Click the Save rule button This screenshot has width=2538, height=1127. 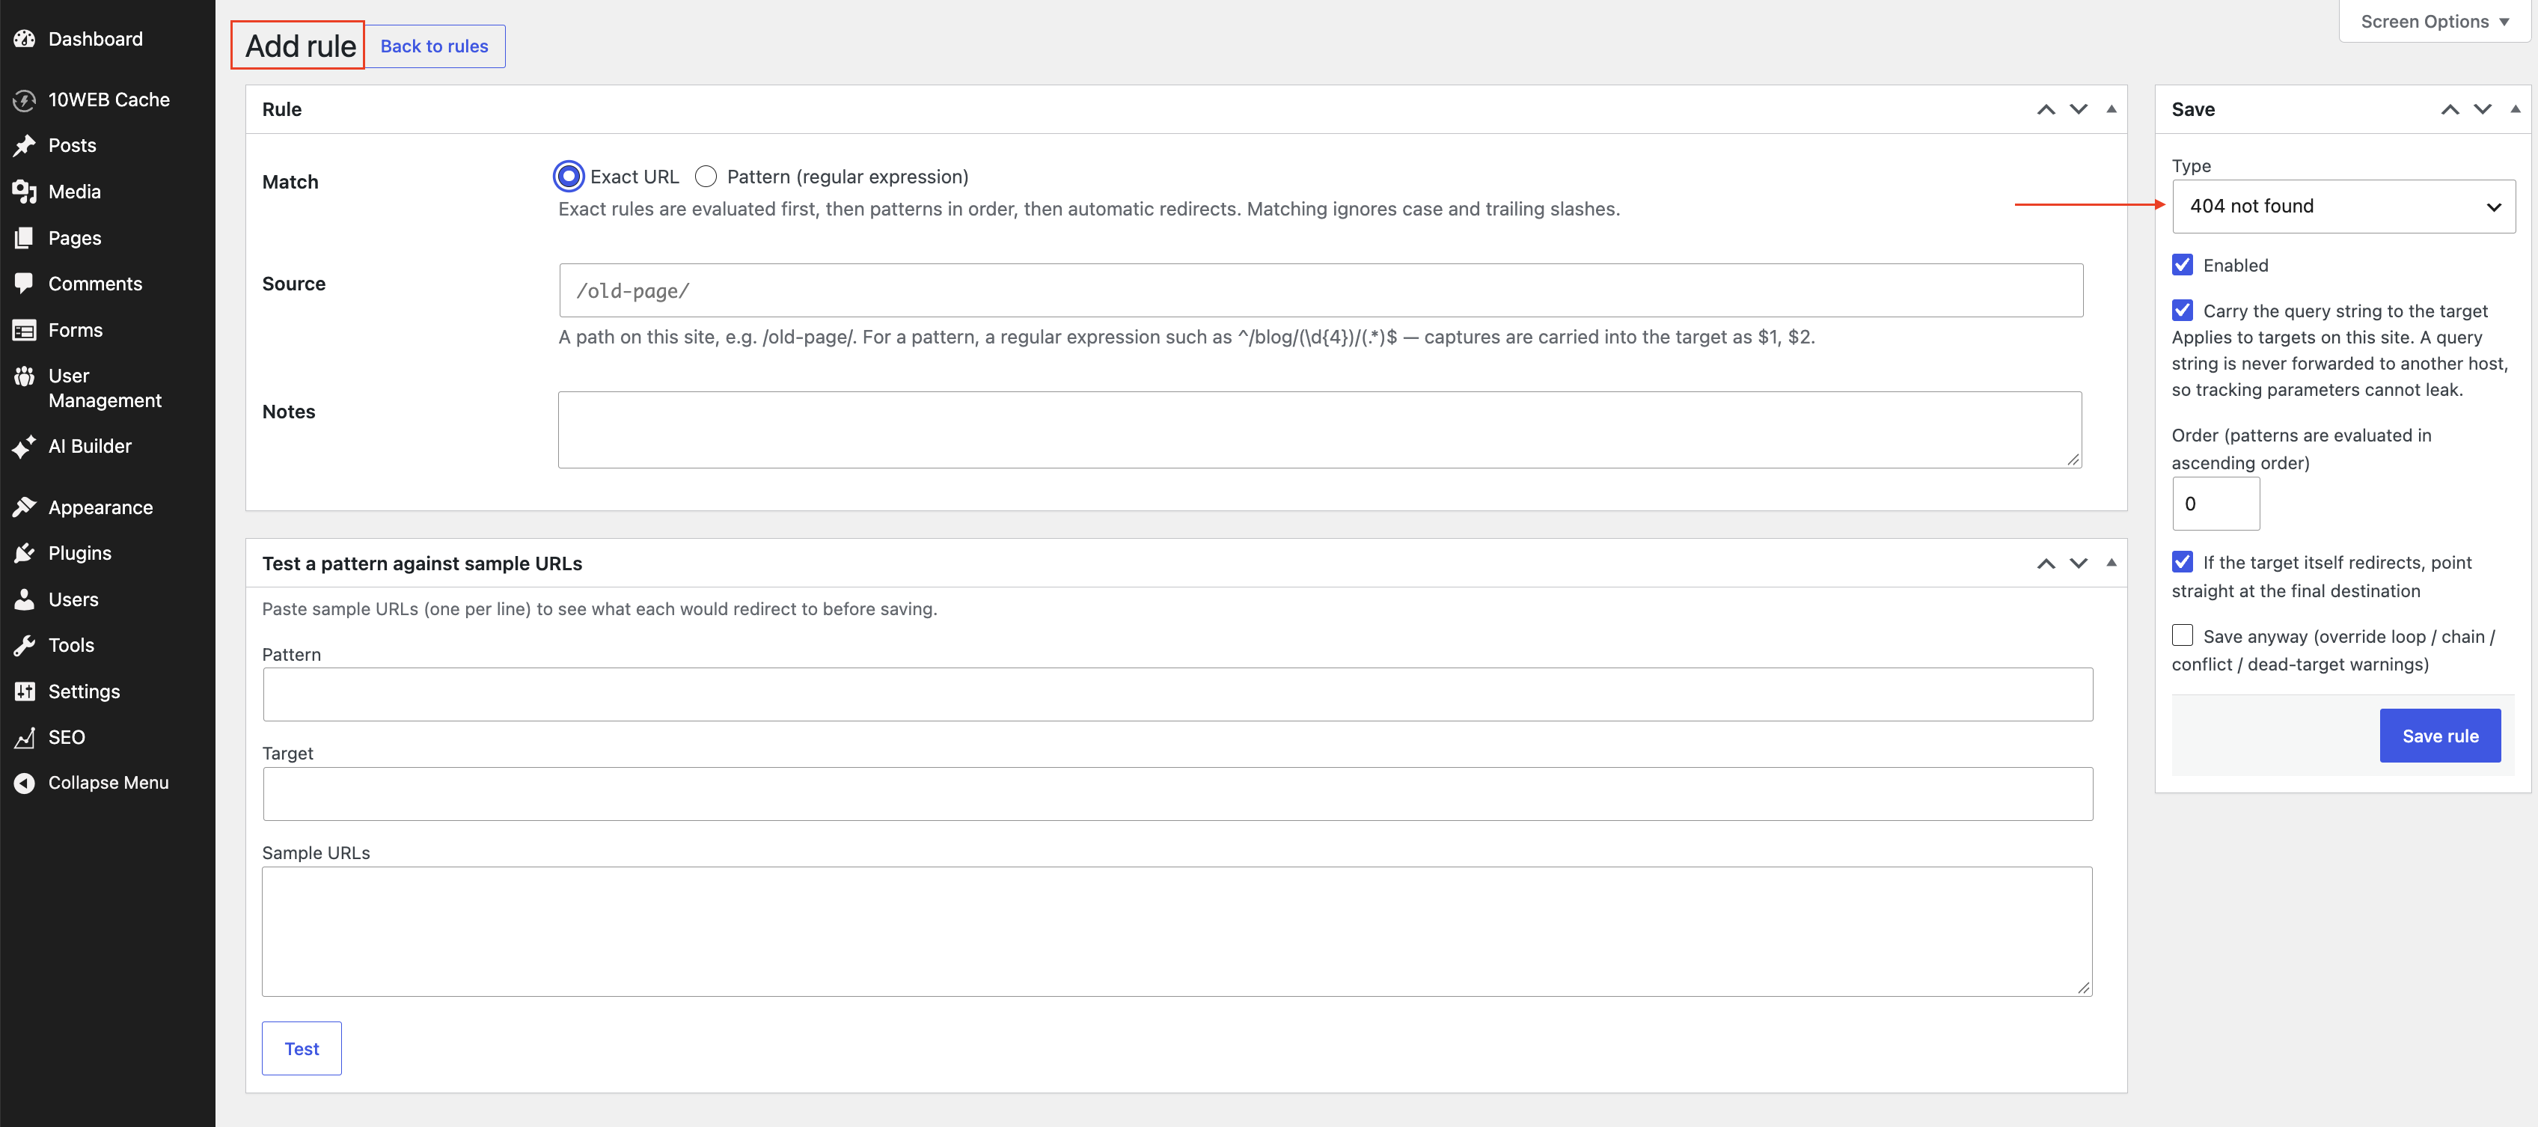point(2439,736)
